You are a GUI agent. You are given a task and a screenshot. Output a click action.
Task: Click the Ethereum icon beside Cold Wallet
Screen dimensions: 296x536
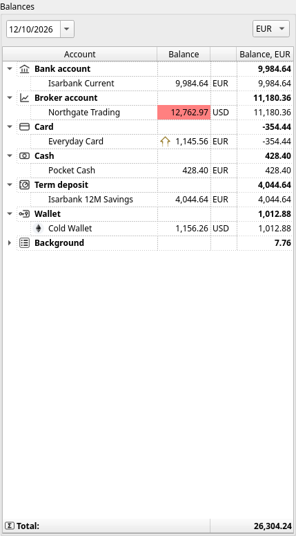pyautogui.click(x=39, y=229)
